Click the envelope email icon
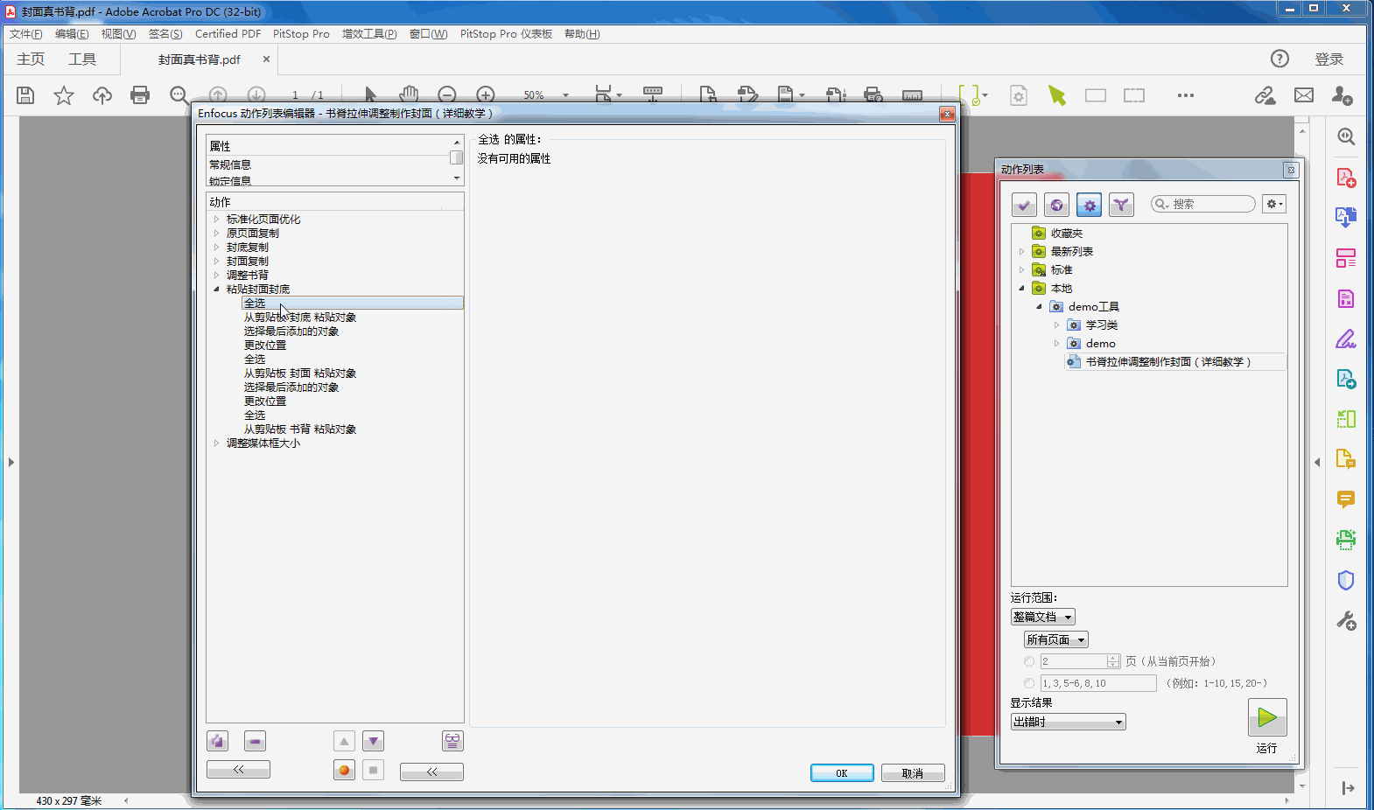The image size is (1374, 810). point(1304,95)
